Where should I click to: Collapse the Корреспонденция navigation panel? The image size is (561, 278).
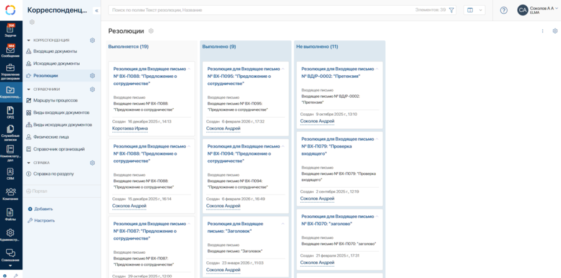click(x=97, y=11)
